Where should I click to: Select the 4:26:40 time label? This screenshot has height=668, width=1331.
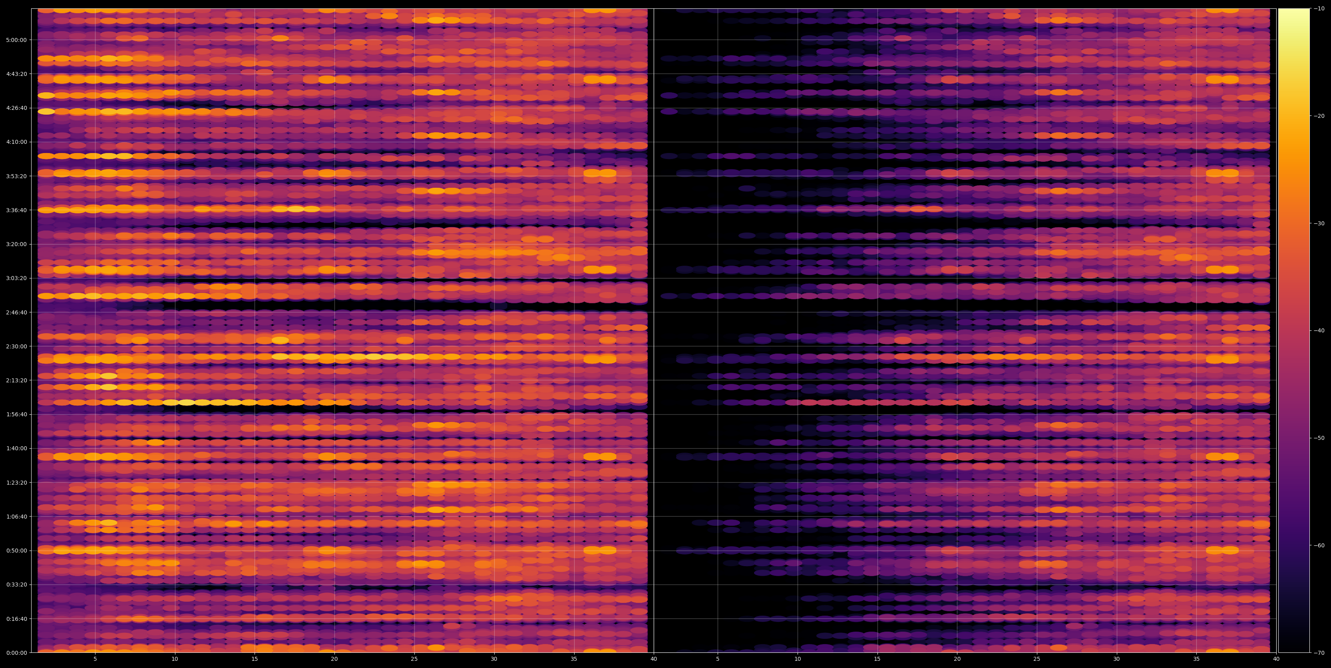16,107
